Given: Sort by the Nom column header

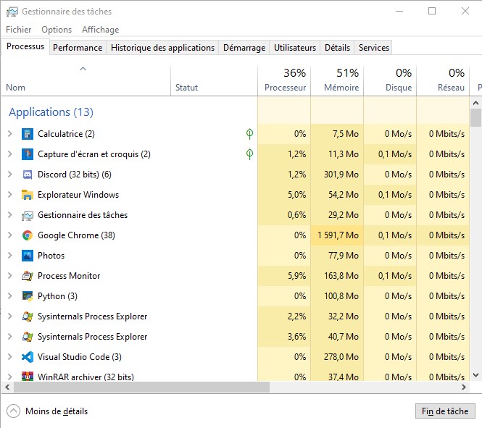Looking at the screenshot, I should [86, 80].
